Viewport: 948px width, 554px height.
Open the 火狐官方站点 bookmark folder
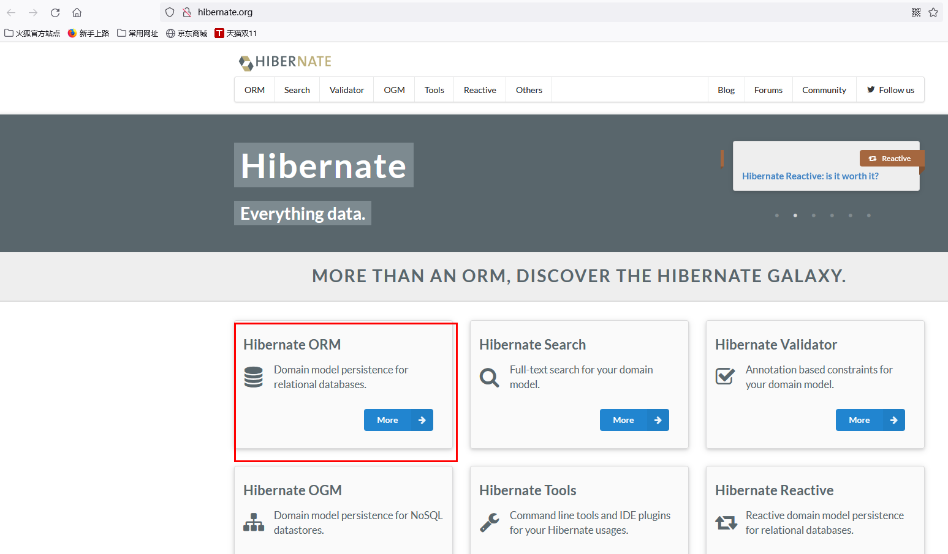[32, 34]
